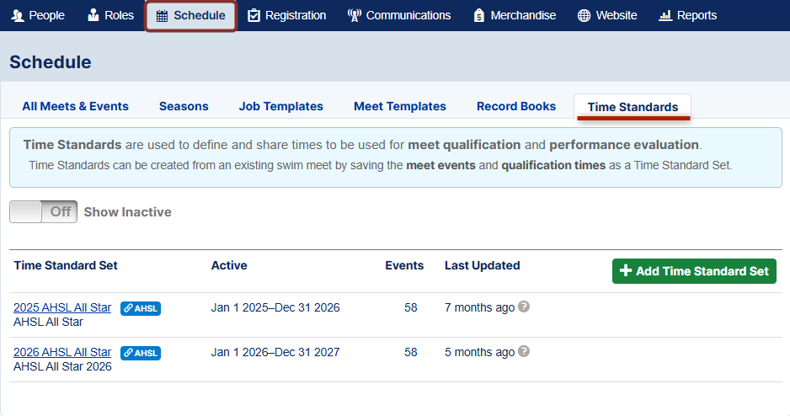
Task: Open the 2026 AHSL All Star link
Action: pos(62,352)
